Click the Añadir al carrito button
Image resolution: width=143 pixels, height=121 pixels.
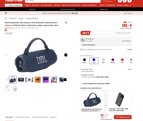(x=123, y=117)
